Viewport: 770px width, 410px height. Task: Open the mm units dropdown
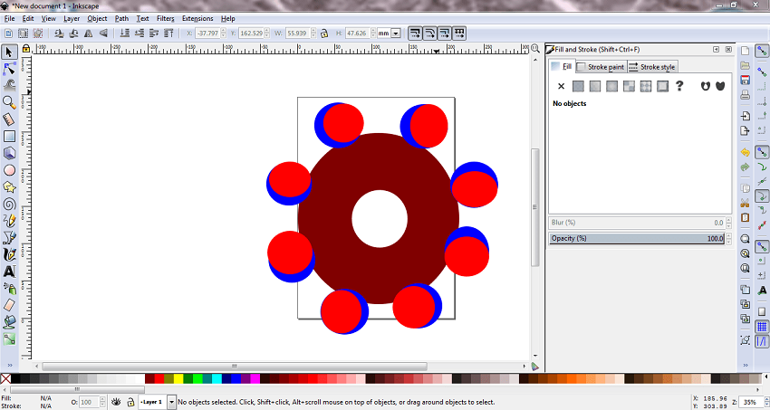click(x=395, y=33)
